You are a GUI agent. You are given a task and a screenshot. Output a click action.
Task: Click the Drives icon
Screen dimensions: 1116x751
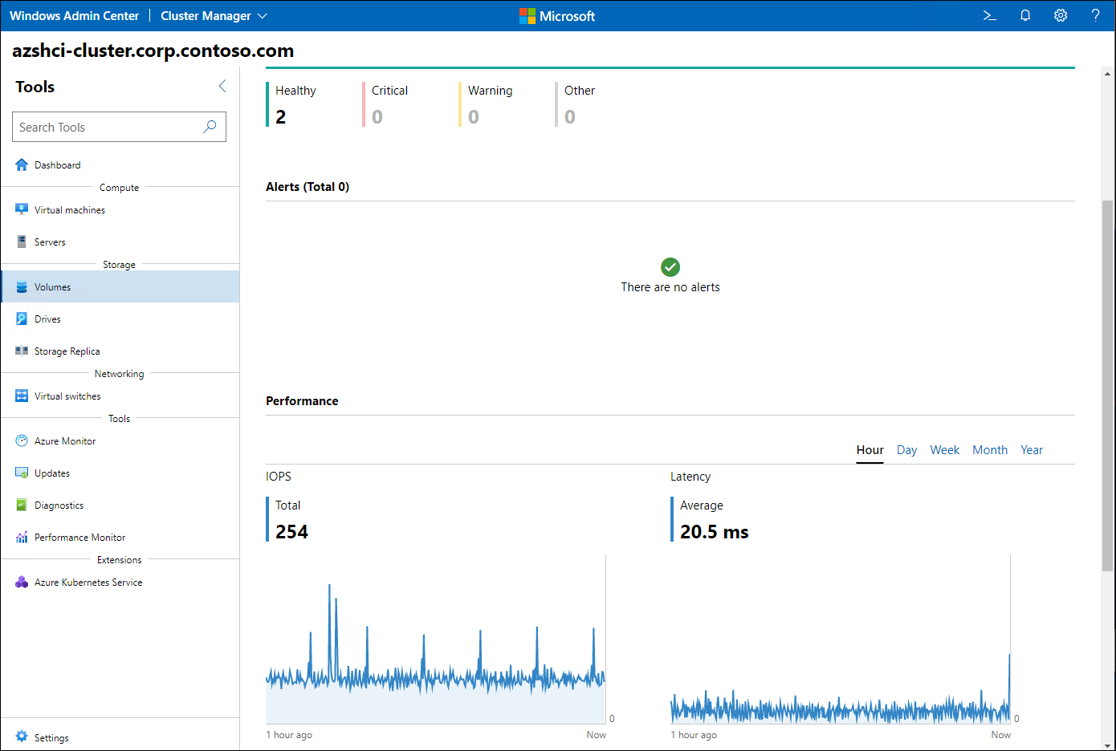pos(22,319)
